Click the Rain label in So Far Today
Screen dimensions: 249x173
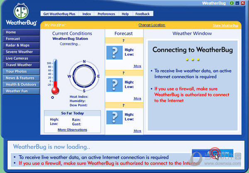point(76,120)
